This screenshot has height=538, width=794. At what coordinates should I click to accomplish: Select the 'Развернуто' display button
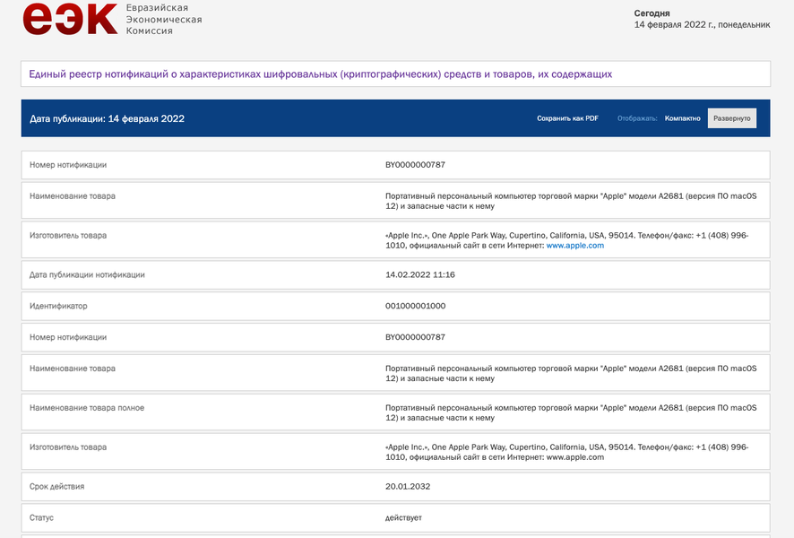[x=731, y=118]
